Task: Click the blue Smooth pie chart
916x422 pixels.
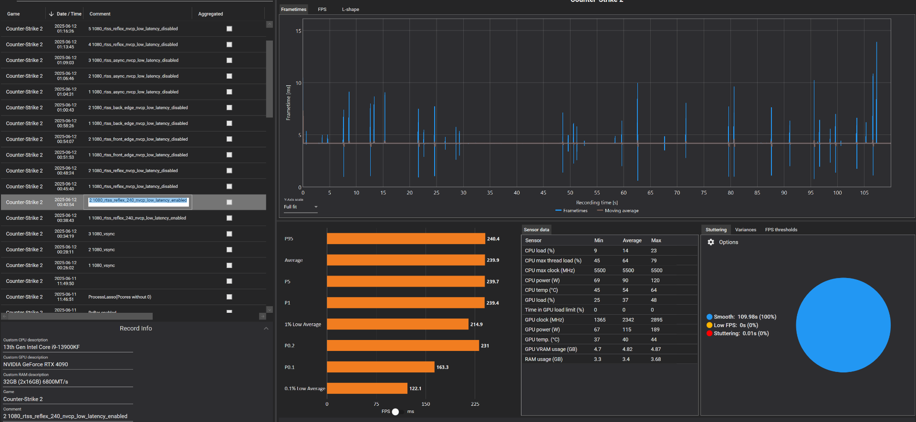Action: click(x=843, y=325)
